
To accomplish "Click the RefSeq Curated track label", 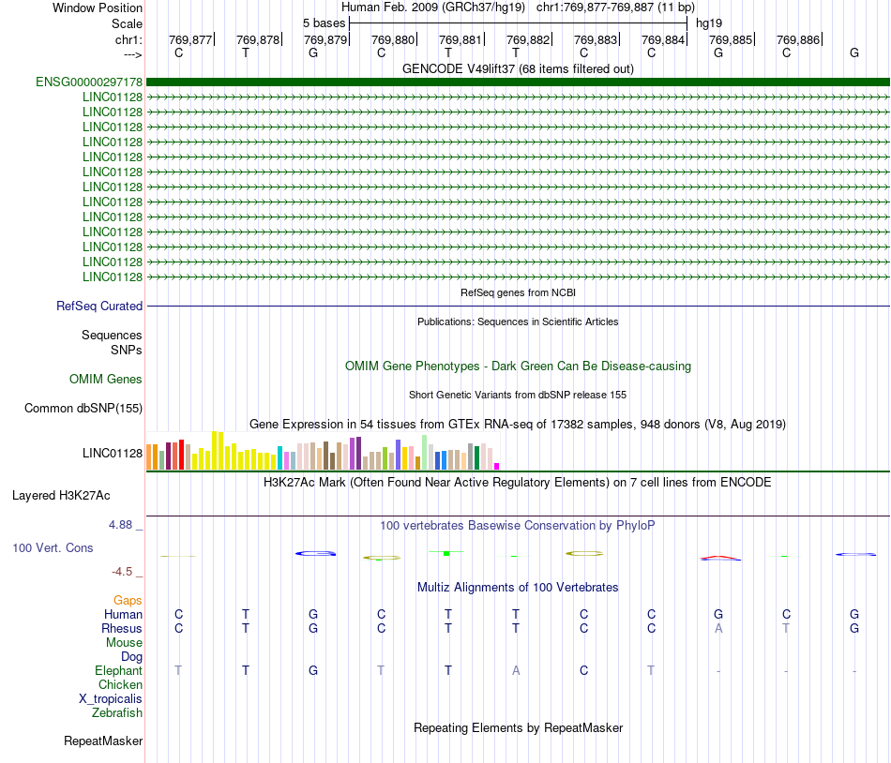I will click(x=98, y=306).
